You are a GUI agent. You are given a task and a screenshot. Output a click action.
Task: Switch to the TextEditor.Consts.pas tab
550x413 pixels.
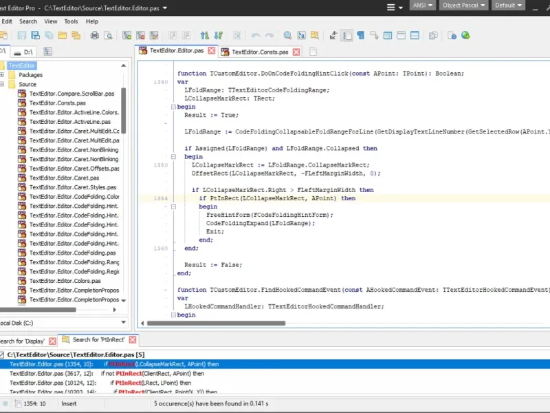click(x=259, y=52)
